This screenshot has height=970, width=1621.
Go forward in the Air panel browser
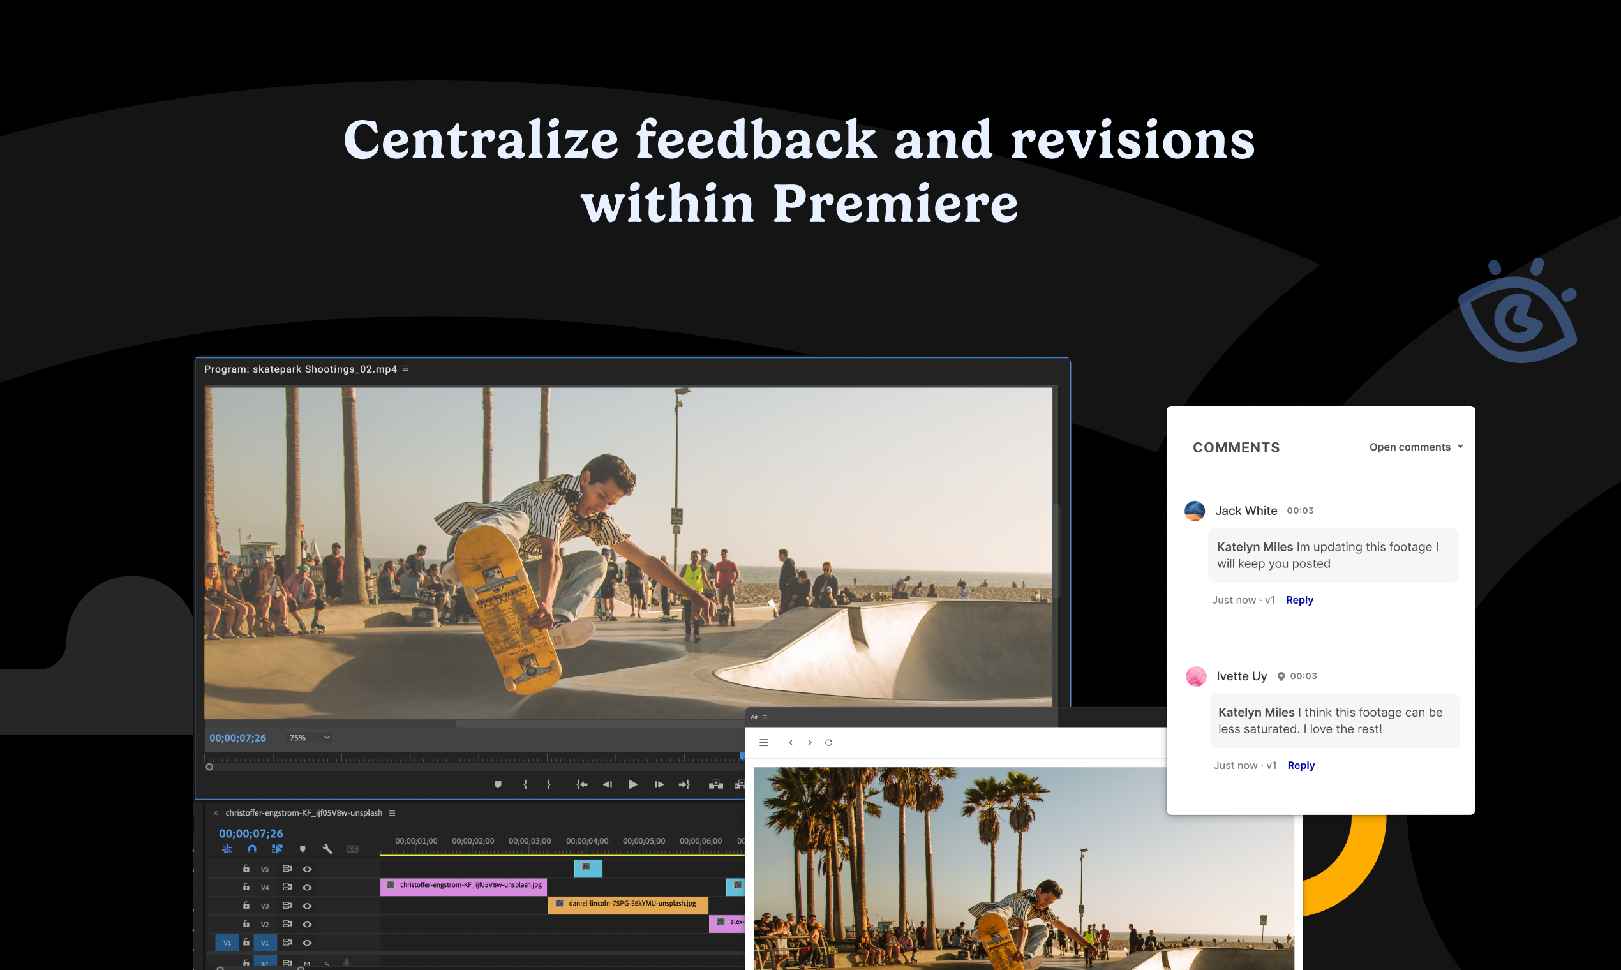click(x=810, y=743)
